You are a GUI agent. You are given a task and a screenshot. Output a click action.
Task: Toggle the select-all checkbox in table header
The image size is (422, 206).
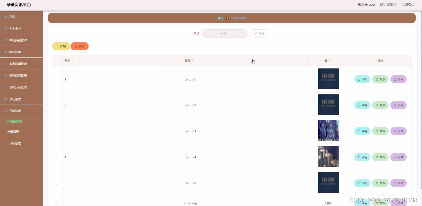point(57,61)
